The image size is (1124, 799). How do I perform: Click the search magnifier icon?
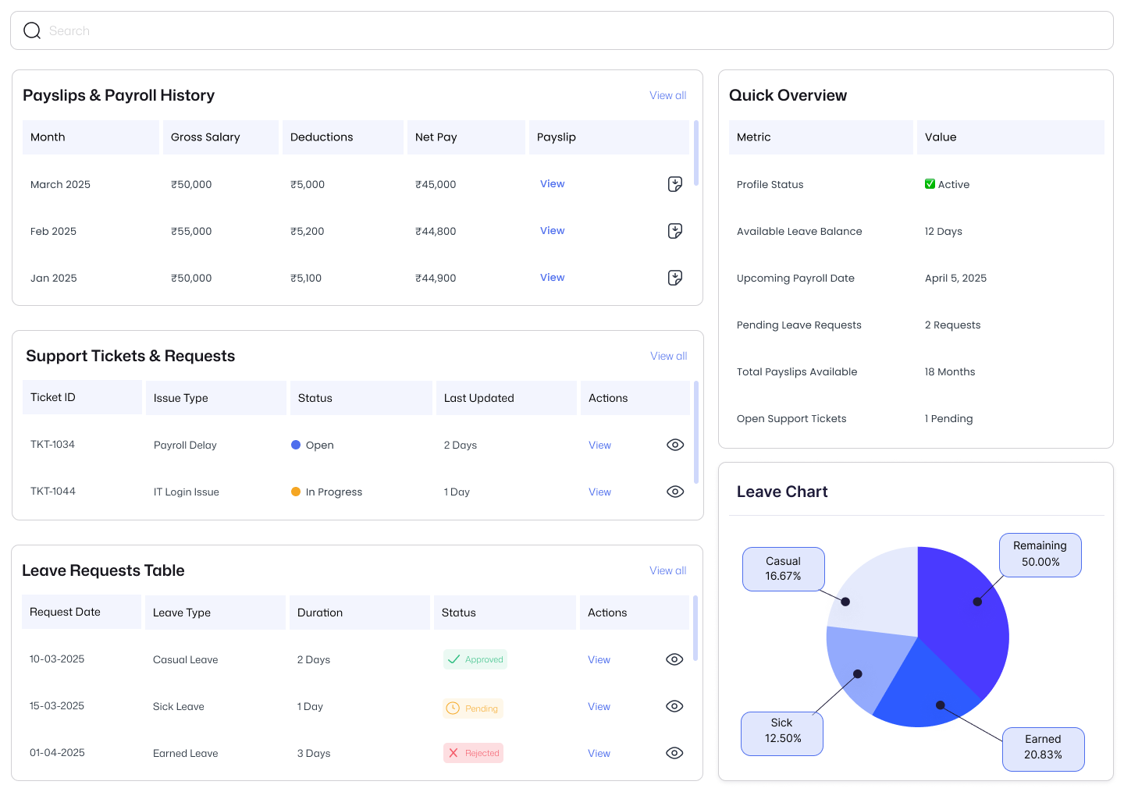(x=32, y=30)
